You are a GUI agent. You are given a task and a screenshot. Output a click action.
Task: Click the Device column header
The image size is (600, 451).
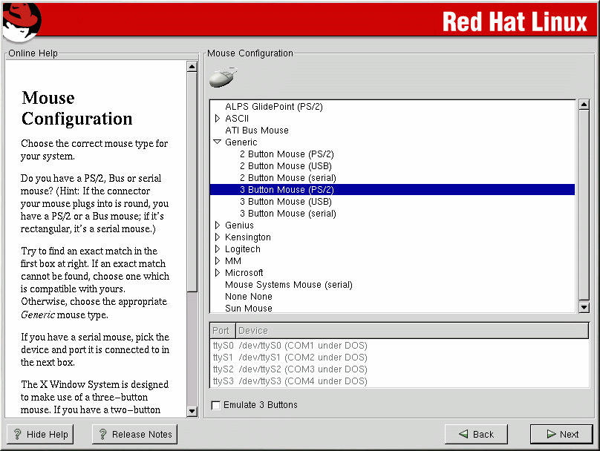click(252, 331)
